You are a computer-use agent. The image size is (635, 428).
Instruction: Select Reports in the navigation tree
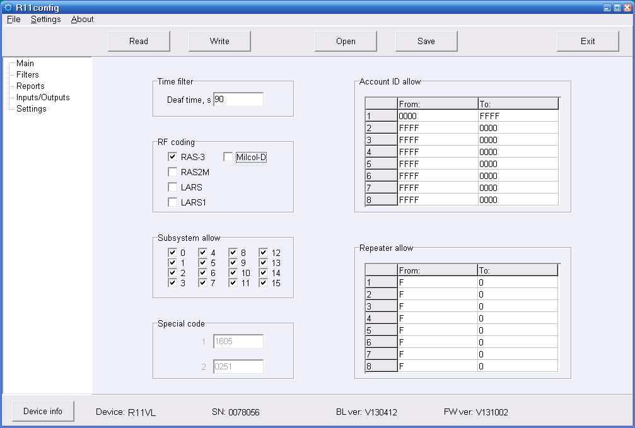coord(30,86)
